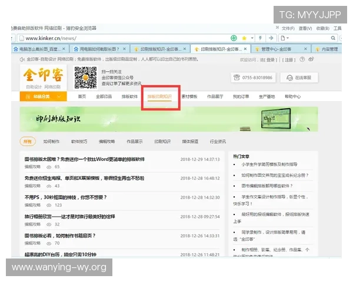Select the 行业资讯 category filter
This screenshot has width=353, height=282.
218,142
